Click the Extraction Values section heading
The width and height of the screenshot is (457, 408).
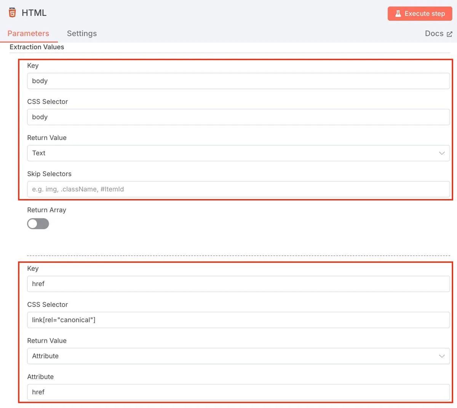pyautogui.click(x=37, y=47)
